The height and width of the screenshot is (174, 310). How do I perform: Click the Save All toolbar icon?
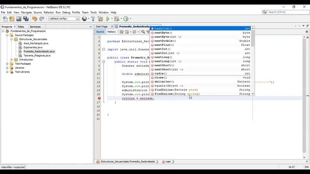[x=26, y=19]
